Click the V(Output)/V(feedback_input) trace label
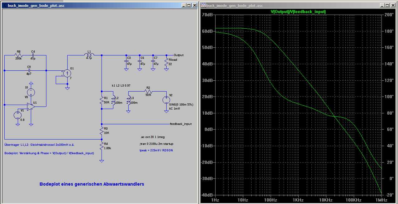Viewport: 398px width, 204px height. 298,12
